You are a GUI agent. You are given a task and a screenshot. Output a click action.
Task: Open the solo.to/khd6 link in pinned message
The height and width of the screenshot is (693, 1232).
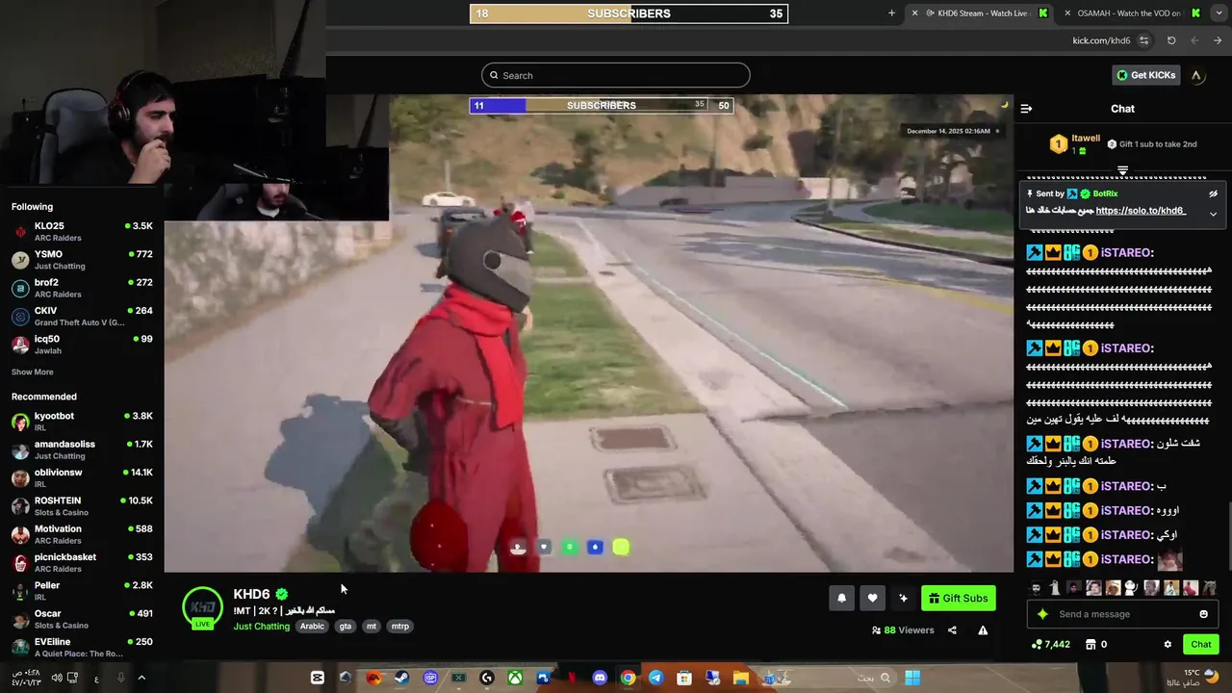pyautogui.click(x=1141, y=211)
